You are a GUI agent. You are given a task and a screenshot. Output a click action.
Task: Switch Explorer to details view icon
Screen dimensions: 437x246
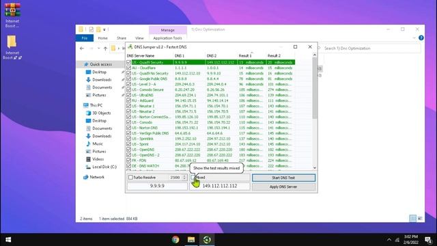[412, 219]
